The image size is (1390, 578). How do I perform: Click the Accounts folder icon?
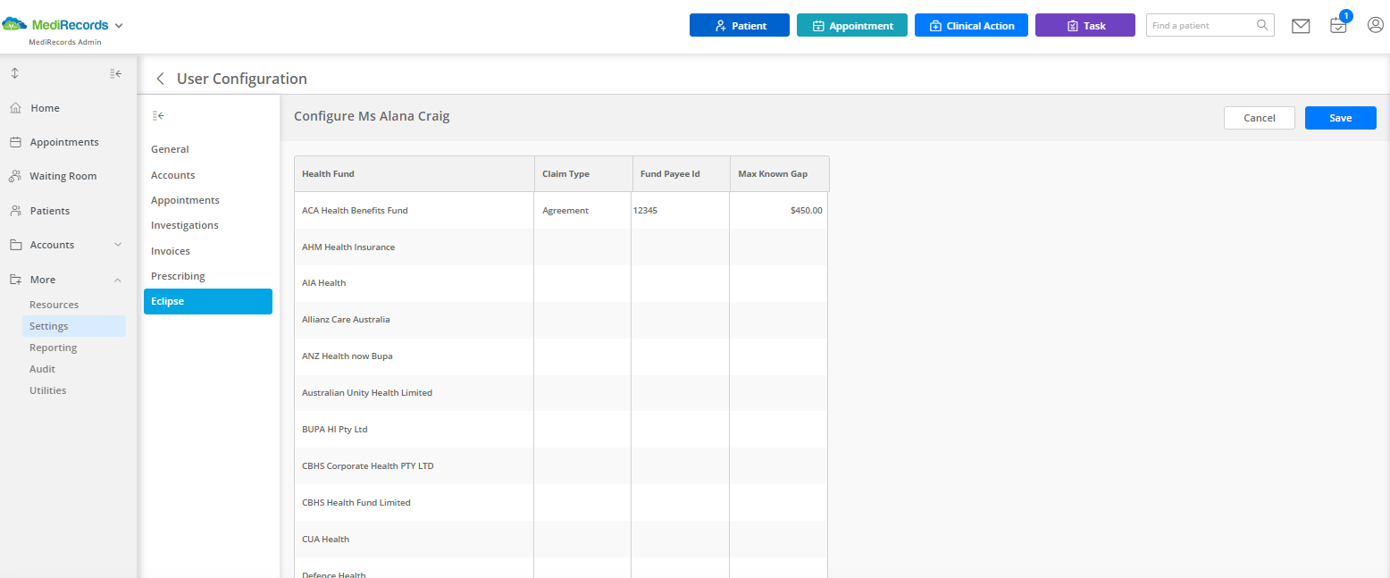[x=15, y=245]
